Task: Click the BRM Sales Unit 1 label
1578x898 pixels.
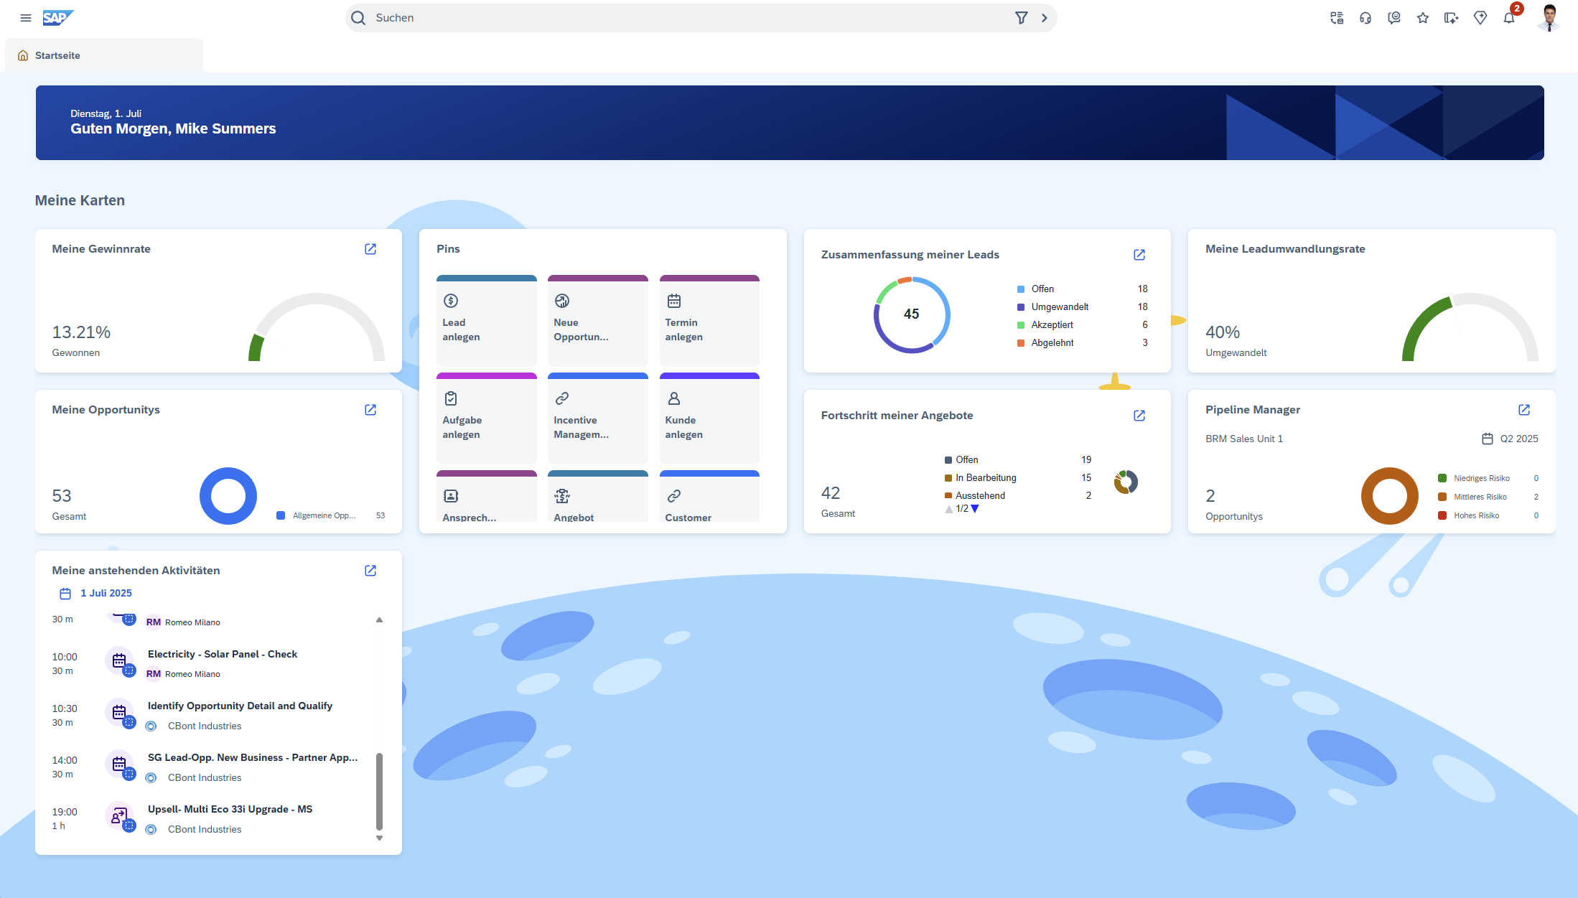Action: pyautogui.click(x=1244, y=439)
